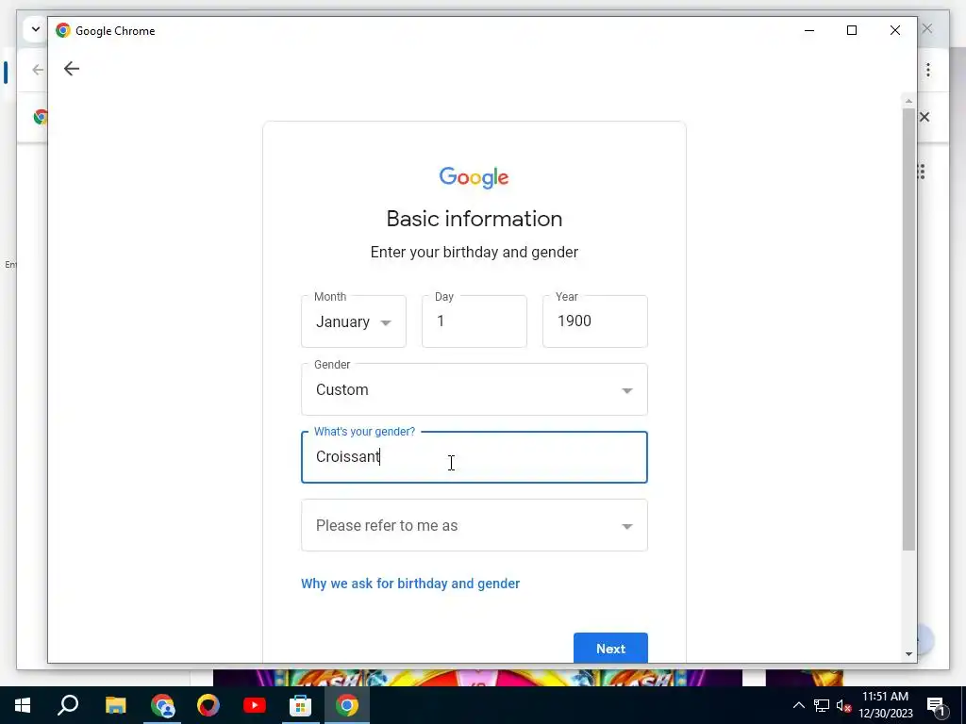Click the Google logo on the form
This screenshot has height=724, width=966.
[x=474, y=177]
